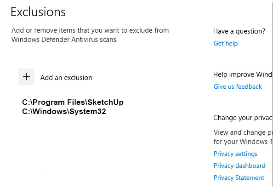The image size is (273, 189).
Task: Click the 'Have a question?' heading
Action: click(x=239, y=31)
